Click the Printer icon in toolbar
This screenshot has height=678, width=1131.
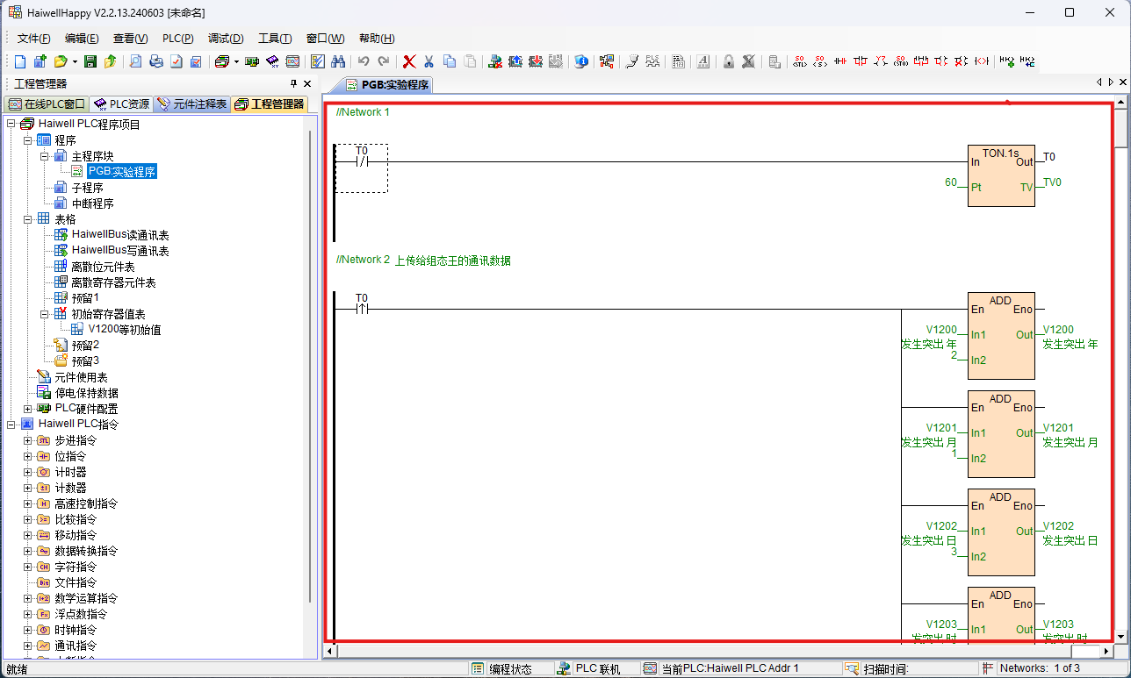[156, 61]
